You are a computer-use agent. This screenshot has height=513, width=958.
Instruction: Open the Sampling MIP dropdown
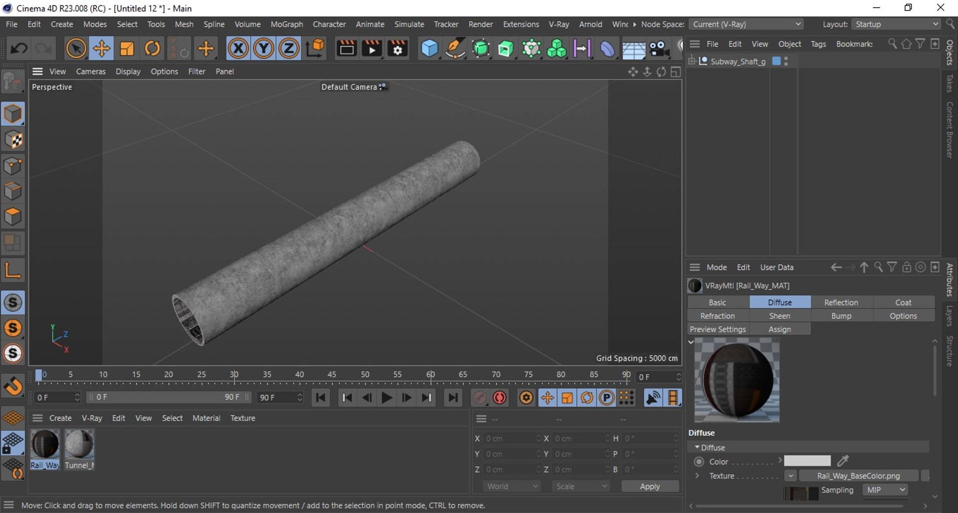pyautogui.click(x=885, y=490)
